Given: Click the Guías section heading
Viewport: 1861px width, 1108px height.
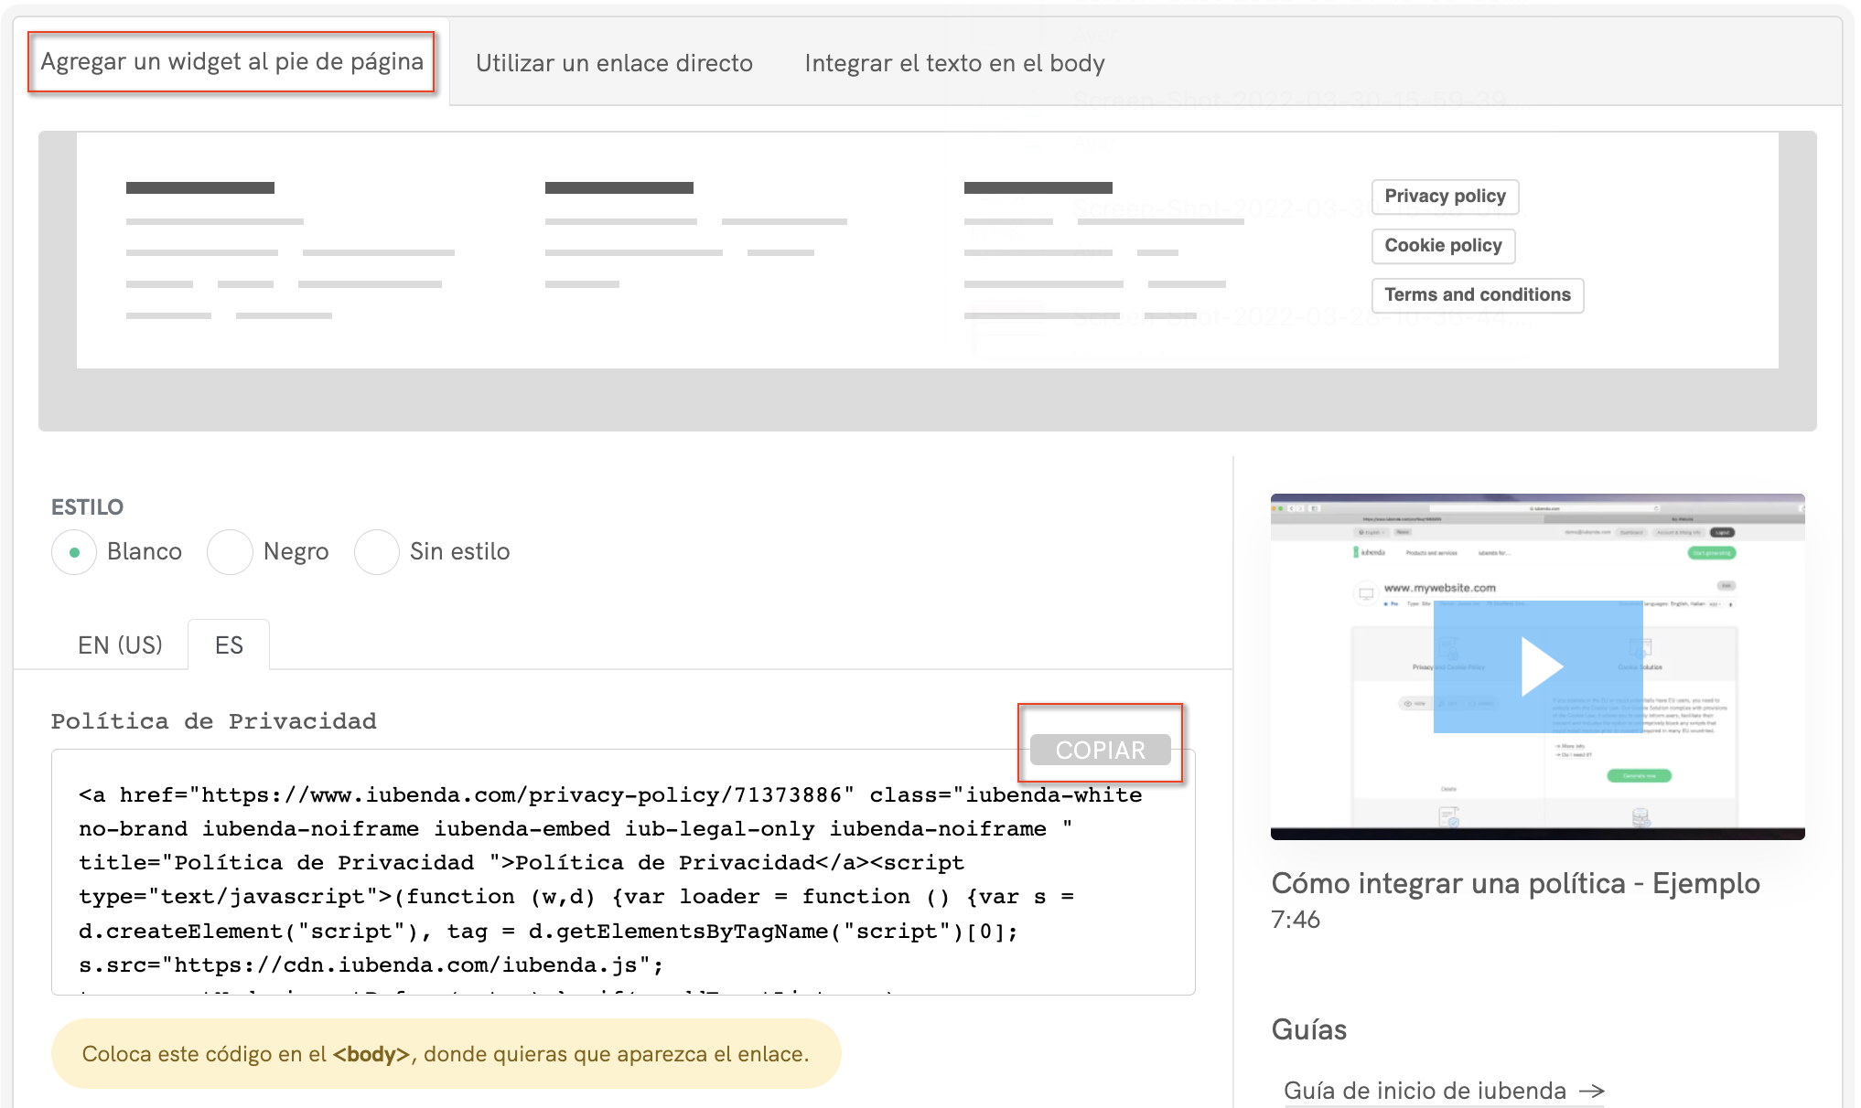Looking at the screenshot, I should 1307,1029.
